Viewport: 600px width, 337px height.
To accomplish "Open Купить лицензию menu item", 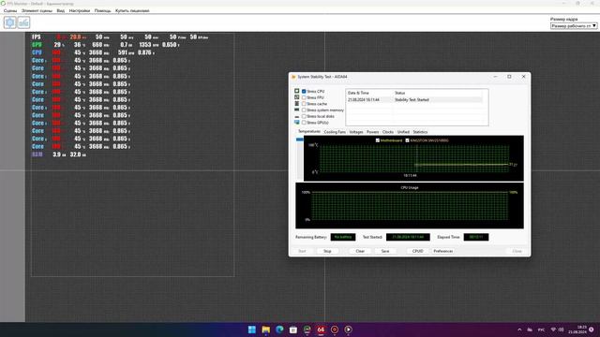I will click(132, 10).
